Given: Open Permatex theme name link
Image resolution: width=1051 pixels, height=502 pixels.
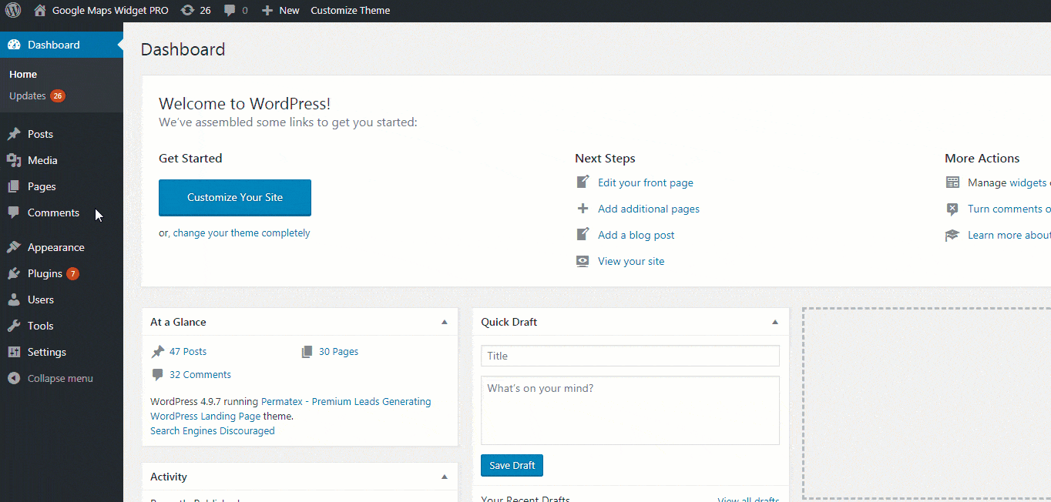Looking at the screenshot, I should click(x=290, y=409).
